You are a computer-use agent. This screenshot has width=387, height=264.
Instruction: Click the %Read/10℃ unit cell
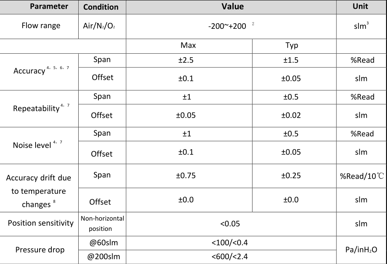pyautogui.click(x=362, y=176)
